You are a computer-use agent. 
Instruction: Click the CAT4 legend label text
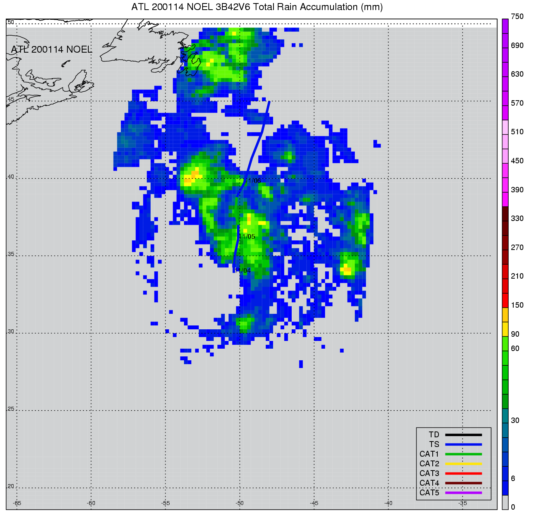click(x=429, y=483)
